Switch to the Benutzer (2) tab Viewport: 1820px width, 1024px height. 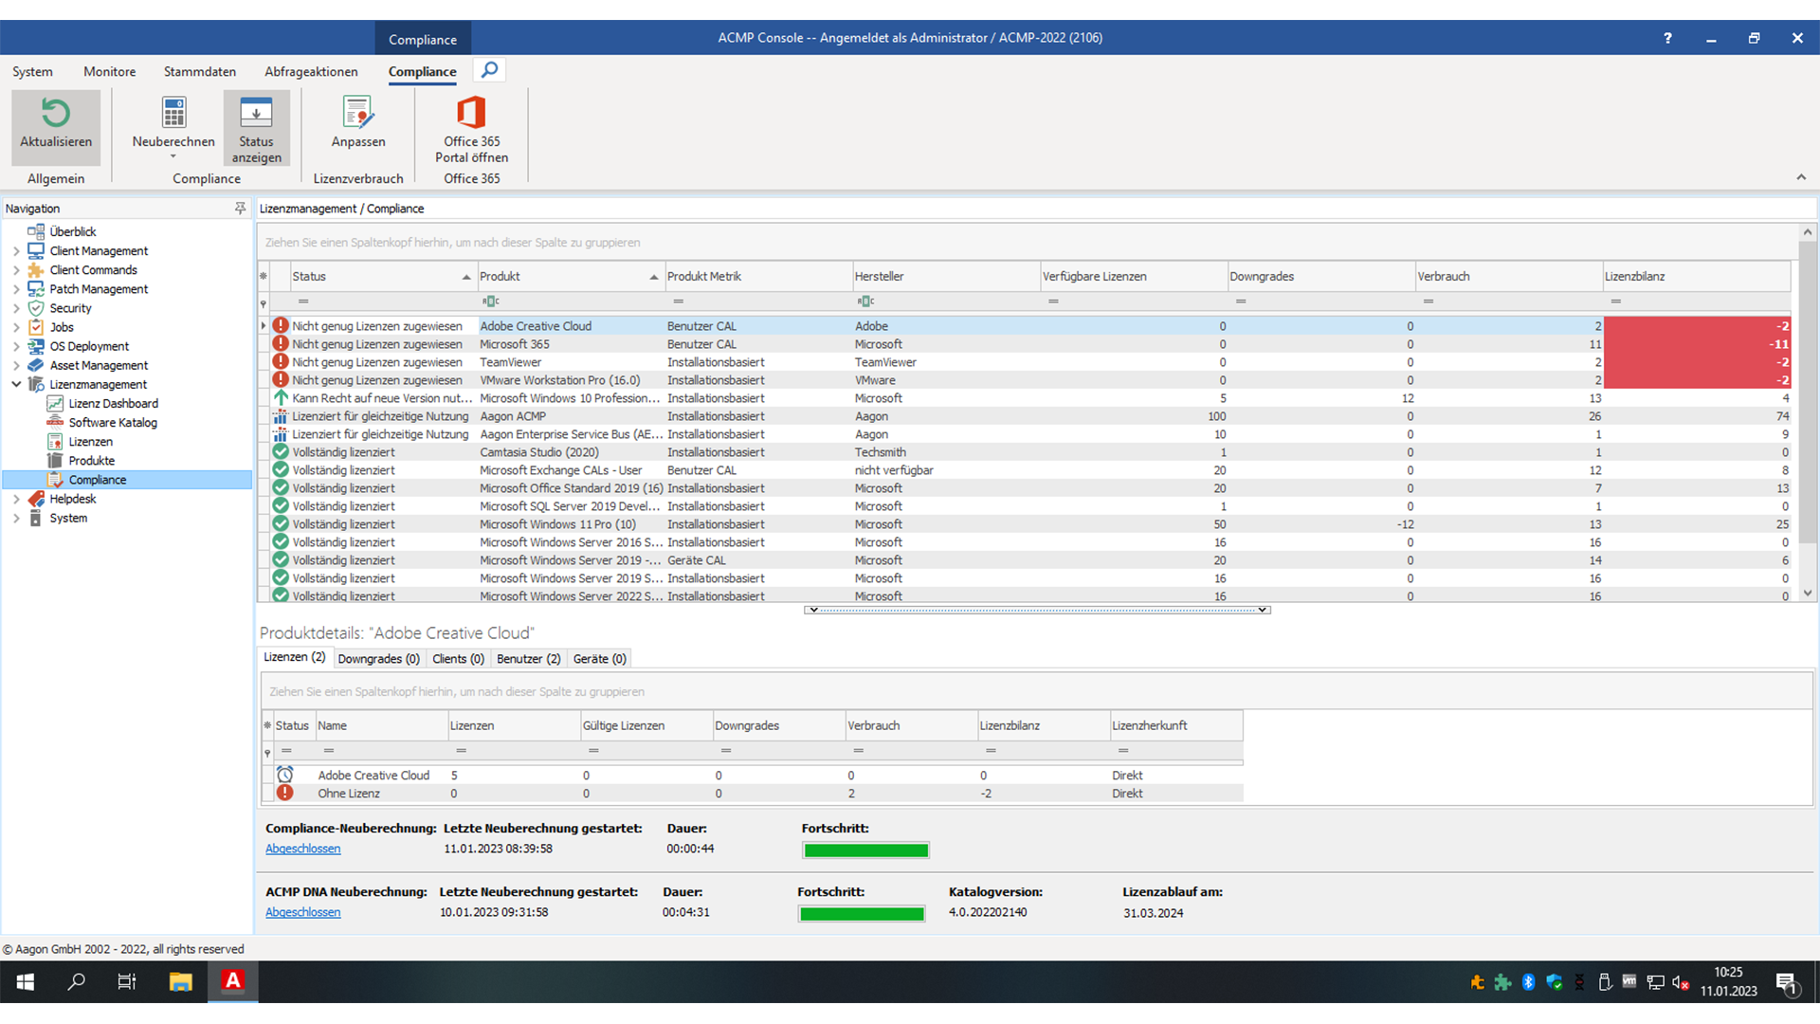tap(529, 659)
